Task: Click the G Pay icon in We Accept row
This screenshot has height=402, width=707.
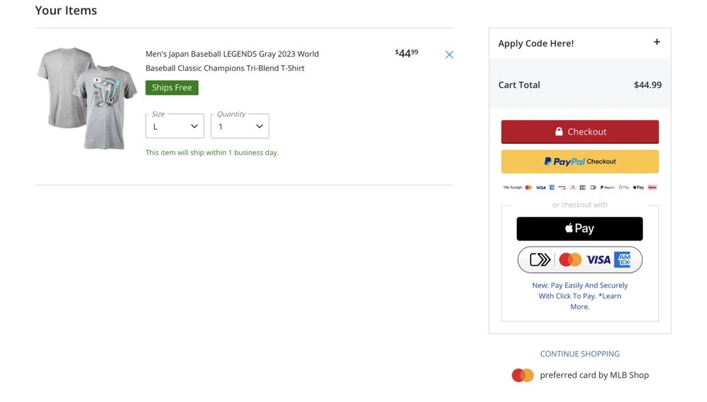Action: pyautogui.click(x=624, y=187)
